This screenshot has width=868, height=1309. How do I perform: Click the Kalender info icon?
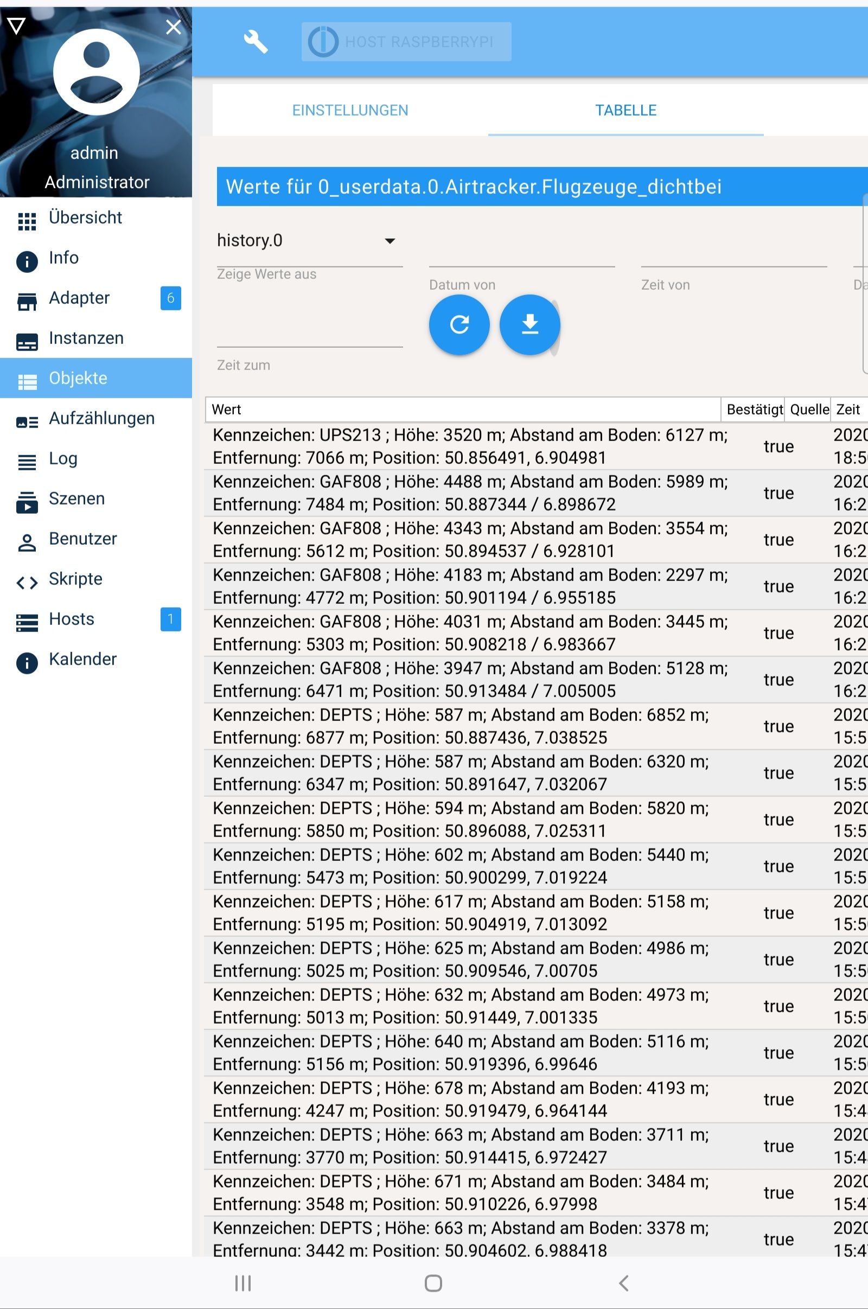[27, 662]
